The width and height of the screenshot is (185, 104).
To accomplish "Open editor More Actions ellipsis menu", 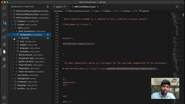I will [x=181, y=7].
